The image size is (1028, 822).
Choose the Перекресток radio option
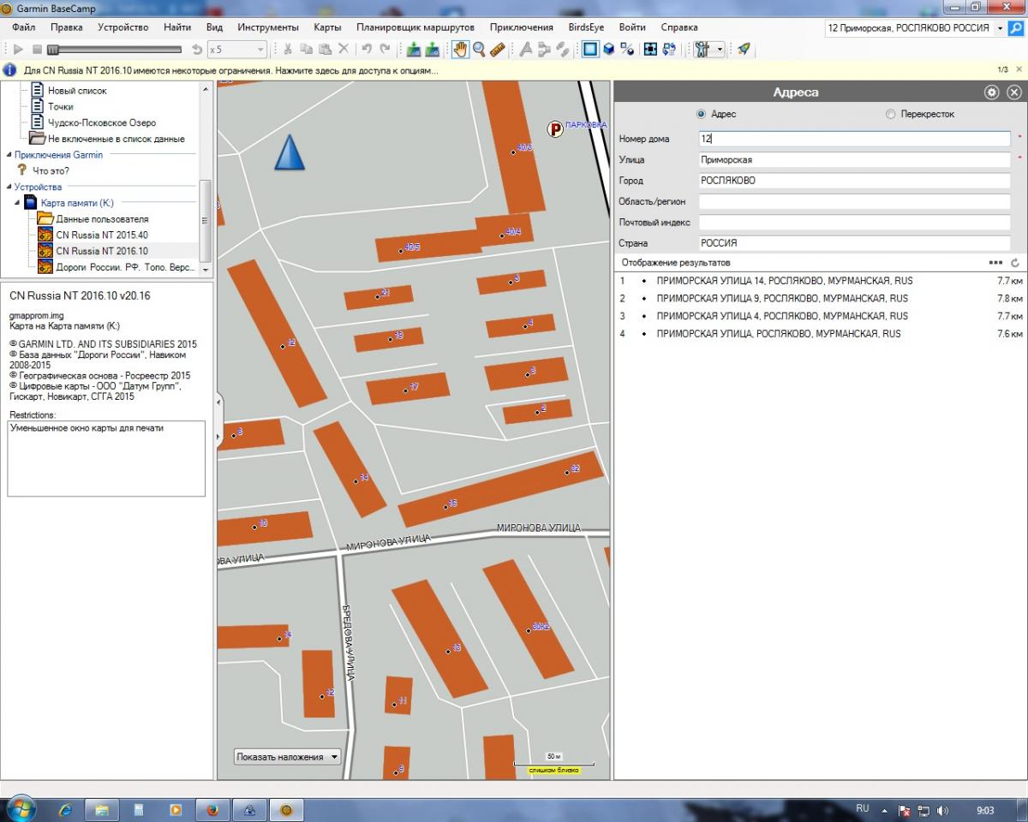(890, 114)
